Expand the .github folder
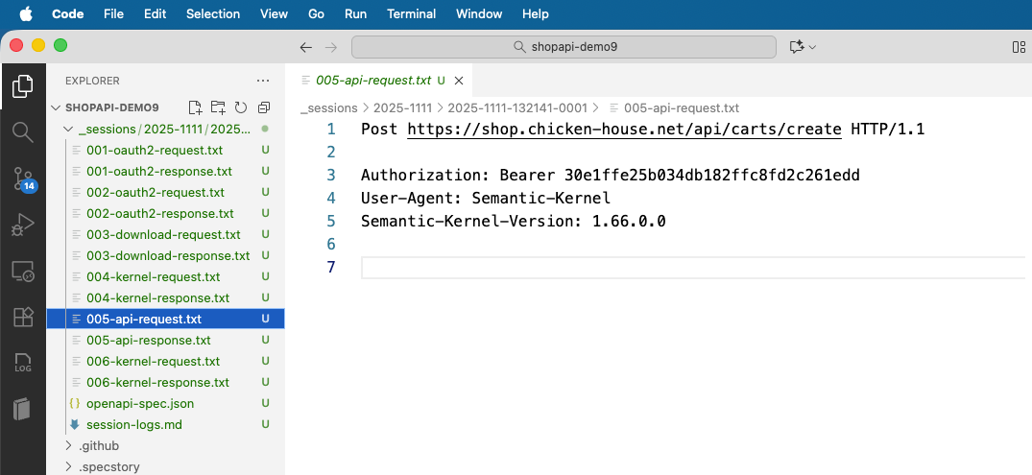 98,445
